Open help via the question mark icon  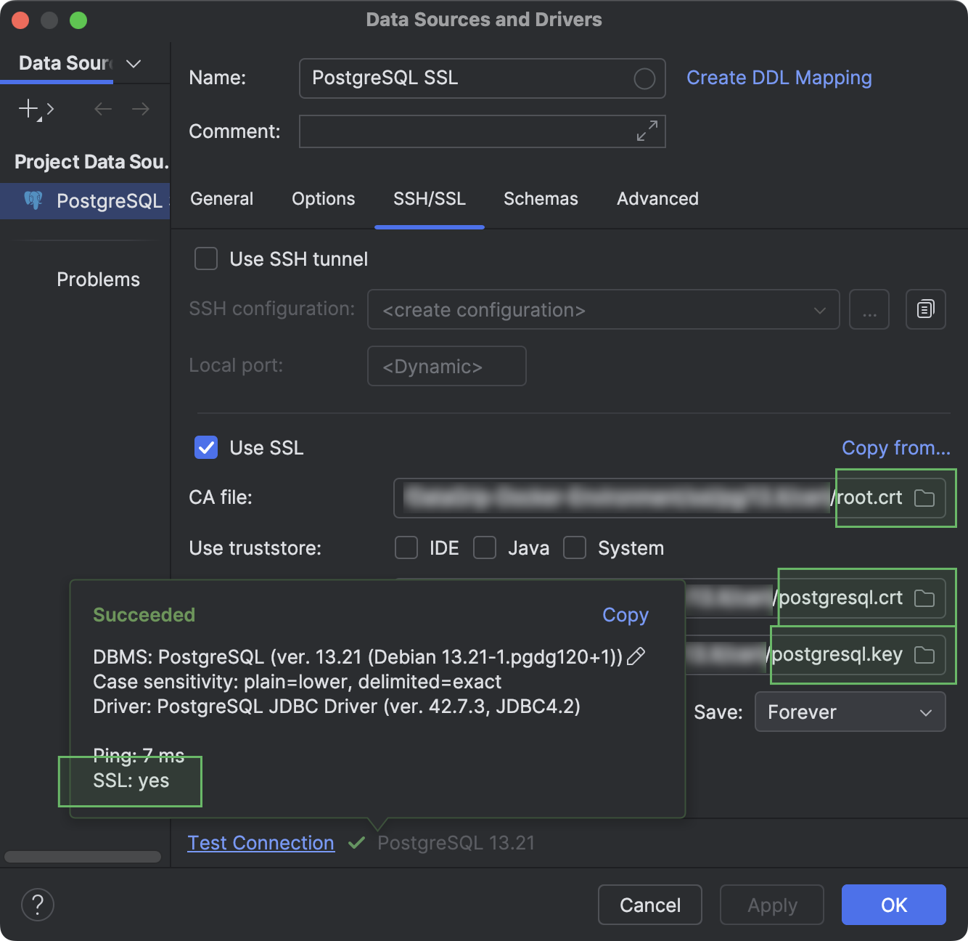point(38,905)
